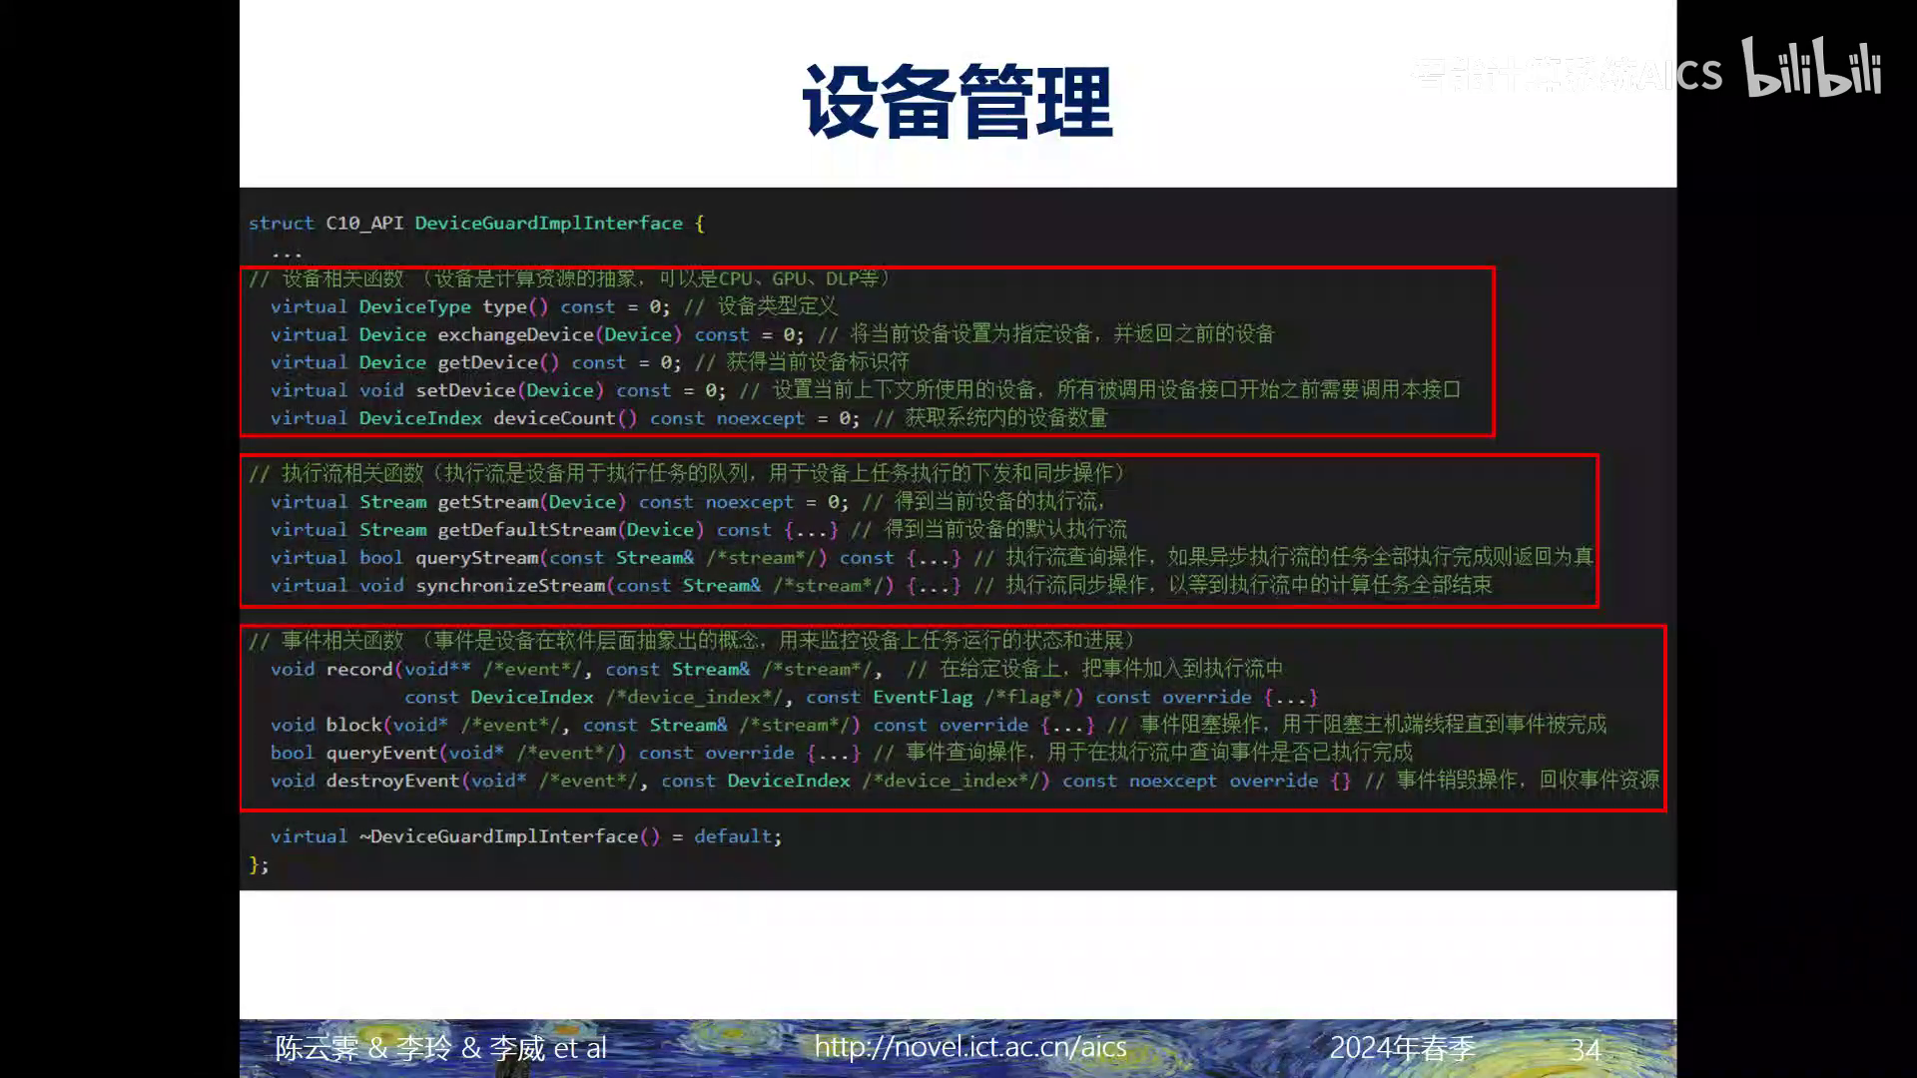Click the getStream function name
1917x1078 pixels.
488,502
